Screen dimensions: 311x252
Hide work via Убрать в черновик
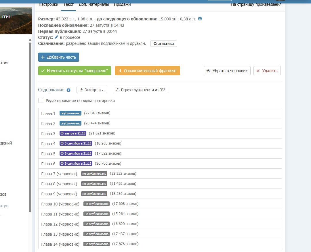click(227, 71)
